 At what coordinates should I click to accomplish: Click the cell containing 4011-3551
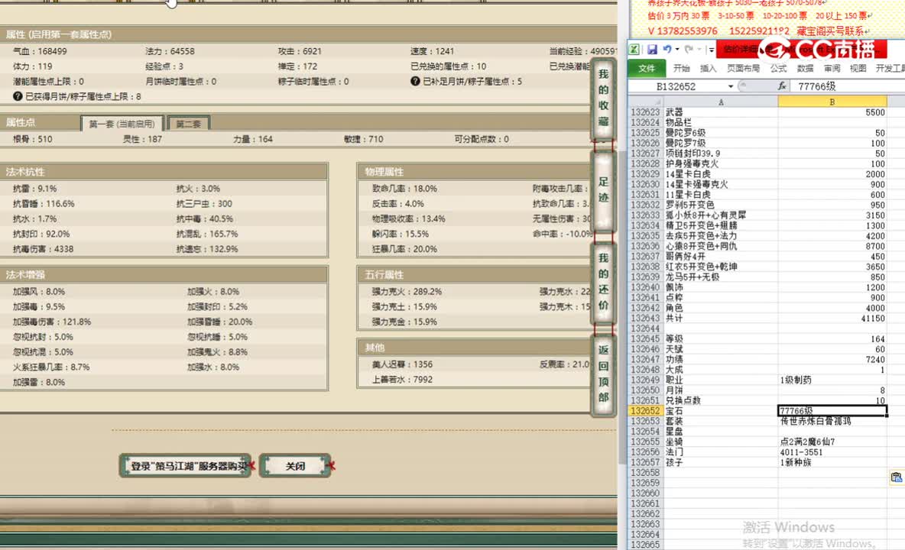[832, 452]
